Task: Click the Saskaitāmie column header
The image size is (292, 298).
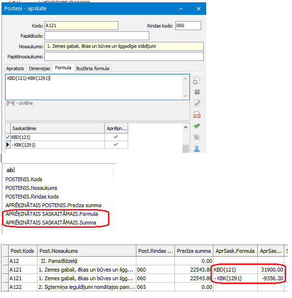Action: (57, 128)
